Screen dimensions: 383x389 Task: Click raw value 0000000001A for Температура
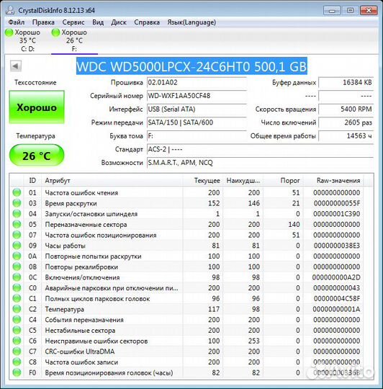[337, 309]
